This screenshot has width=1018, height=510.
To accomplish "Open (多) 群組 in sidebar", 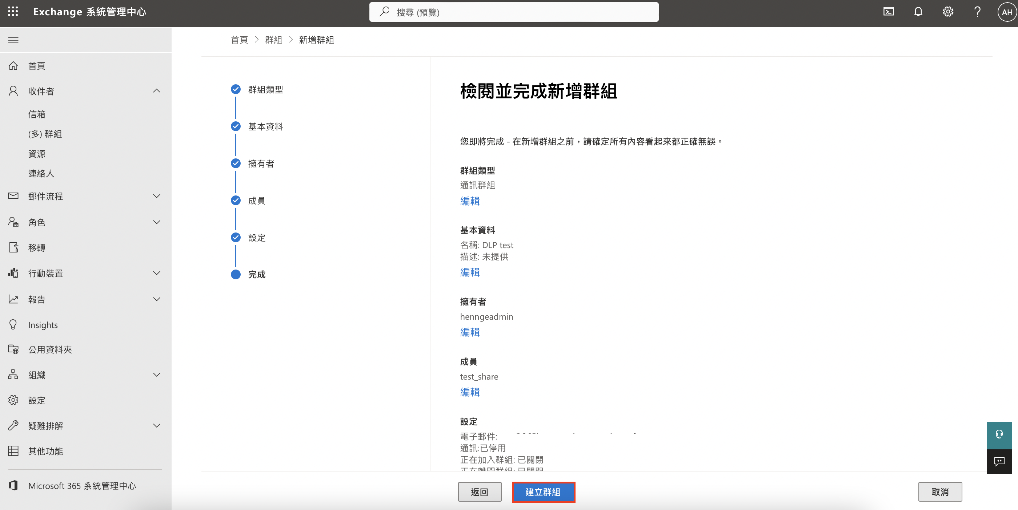I will pos(45,134).
